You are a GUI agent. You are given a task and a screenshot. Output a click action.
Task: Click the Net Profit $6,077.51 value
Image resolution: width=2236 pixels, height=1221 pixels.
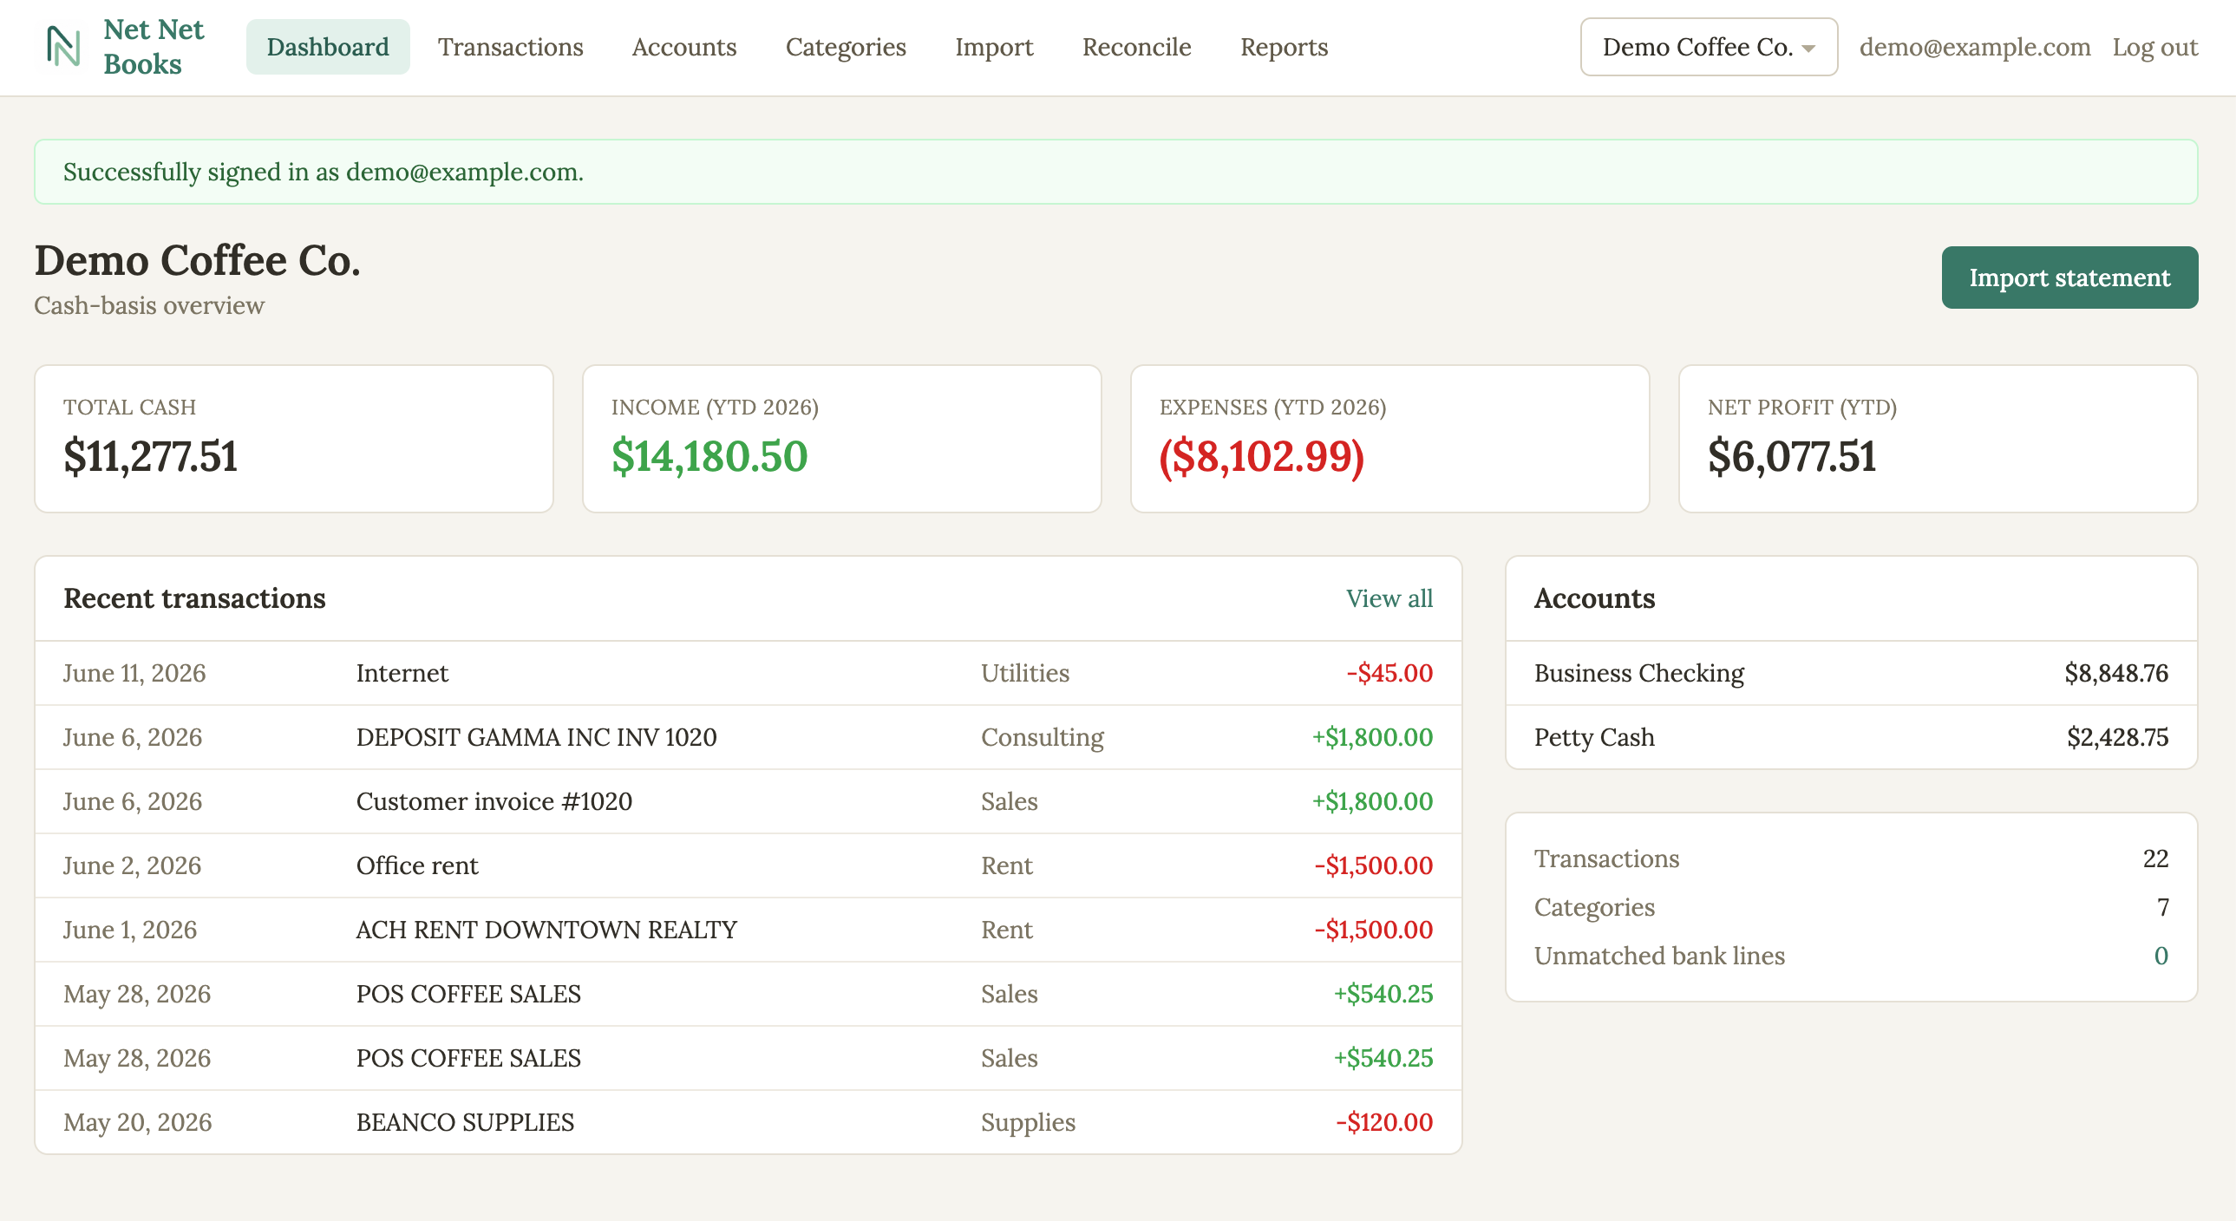1792,457
